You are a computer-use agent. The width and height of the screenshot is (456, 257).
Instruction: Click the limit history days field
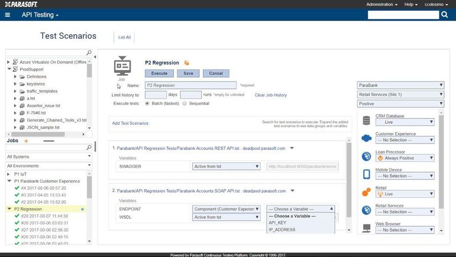coord(156,95)
